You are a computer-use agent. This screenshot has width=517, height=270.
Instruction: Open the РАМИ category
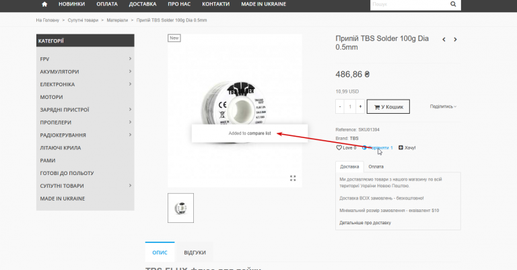[x=48, y=160]
